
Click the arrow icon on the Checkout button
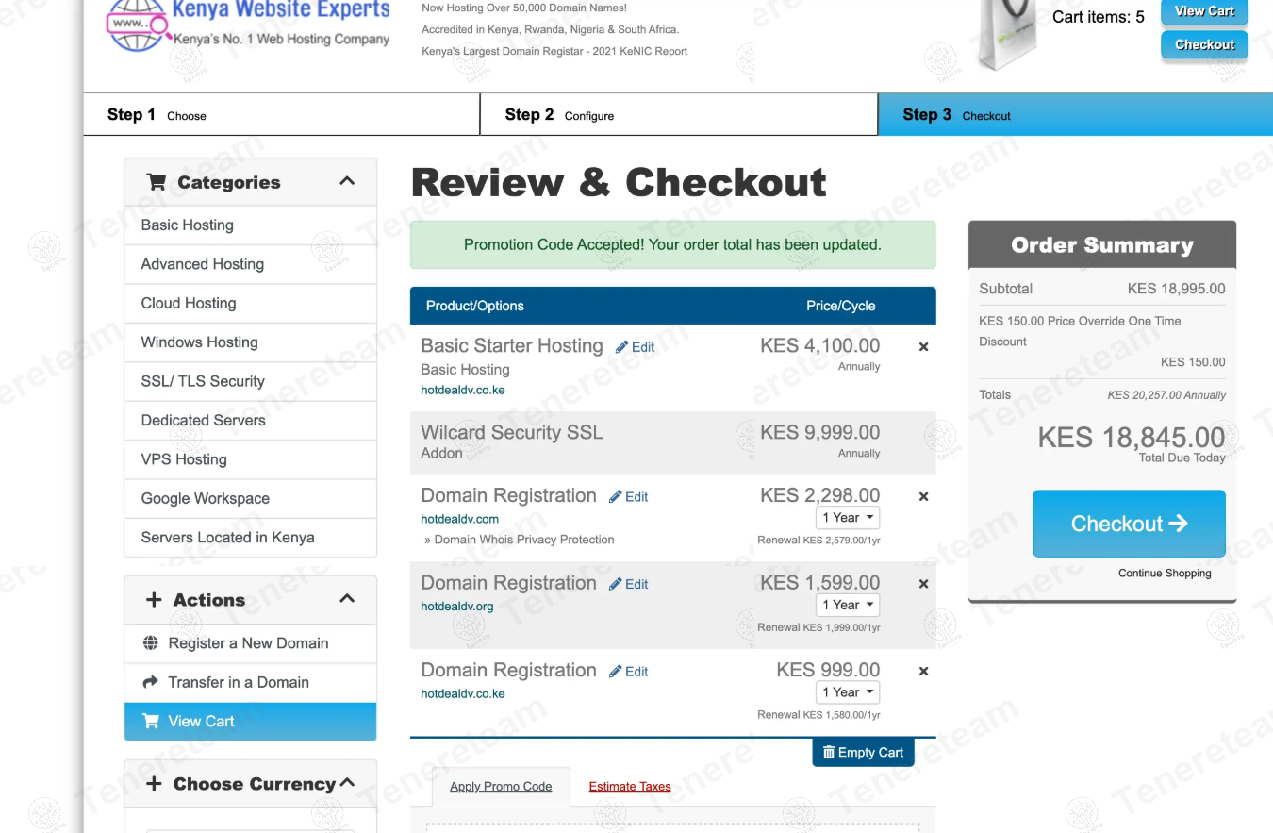click(x=1178, y=523)
